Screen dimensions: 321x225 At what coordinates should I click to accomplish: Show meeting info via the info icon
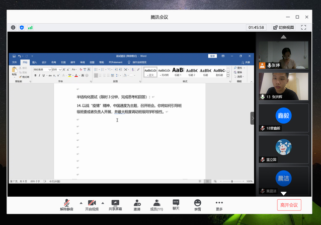pos(13,27)
